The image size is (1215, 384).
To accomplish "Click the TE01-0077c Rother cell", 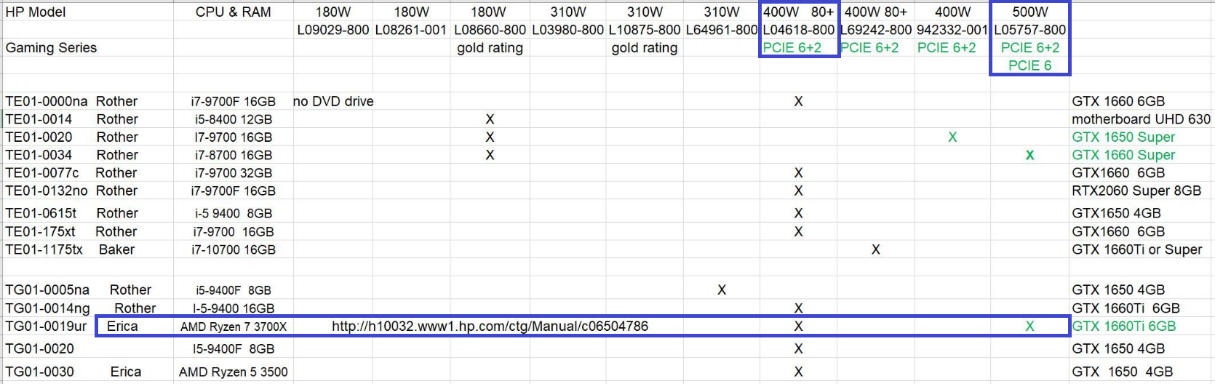I will 71,172.
